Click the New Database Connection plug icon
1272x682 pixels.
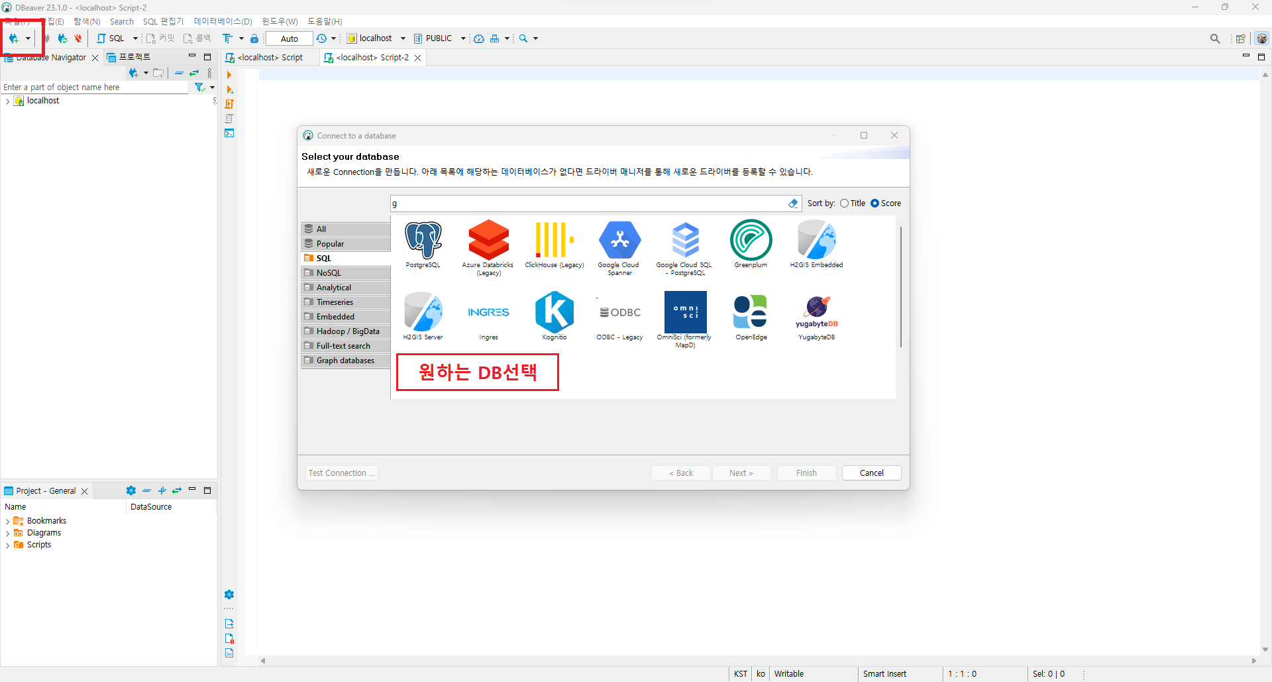13,38
